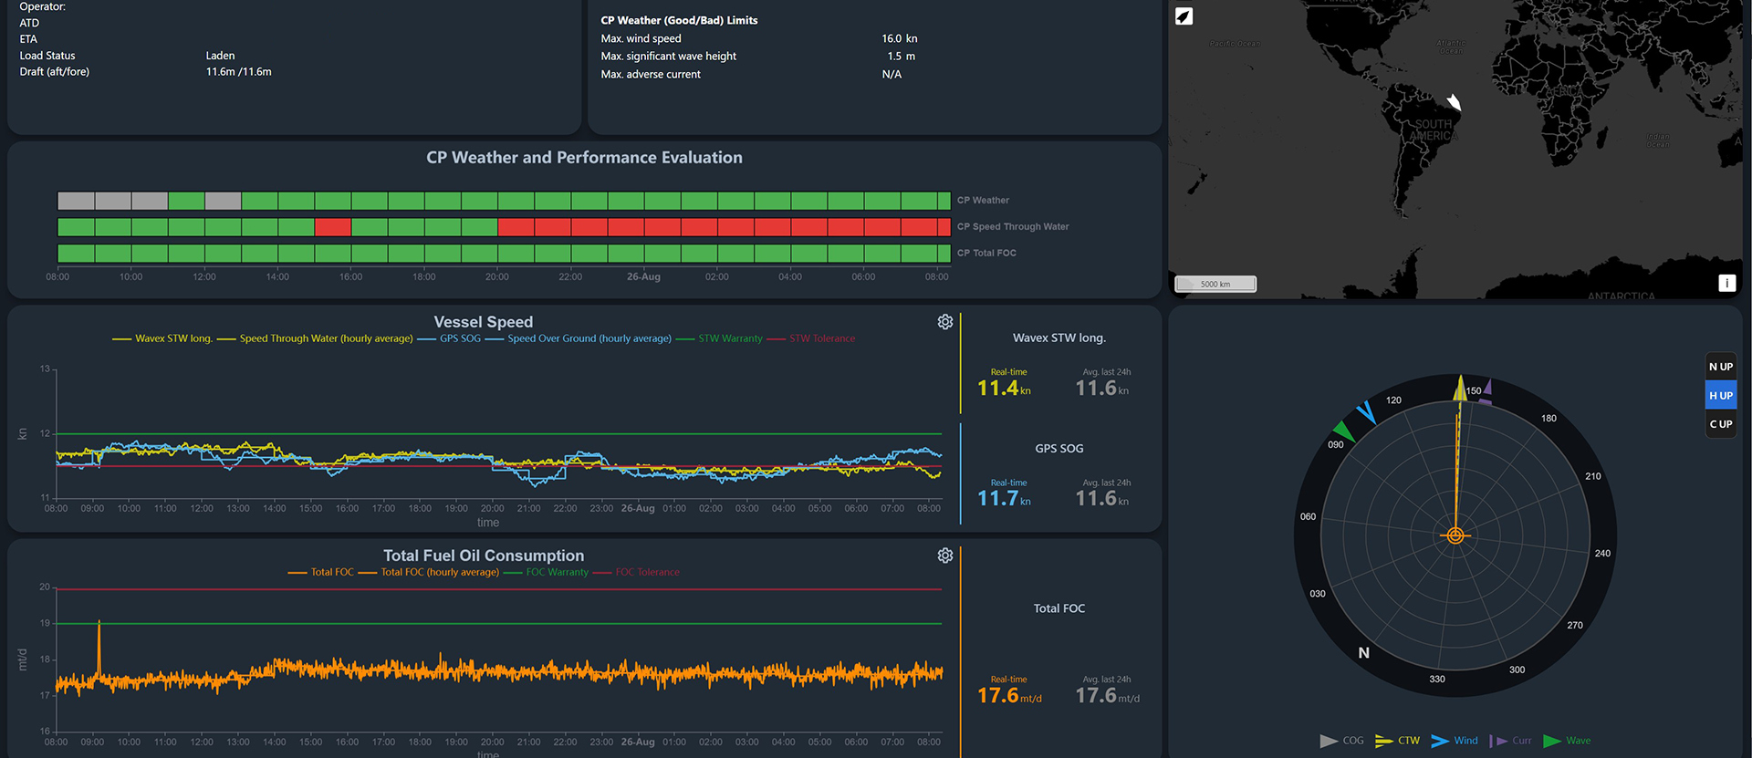This screenshot has width=1752, height=758.
Task: Click the compass center target marker
Action: pyautogui.click(x=1455, y=535)
